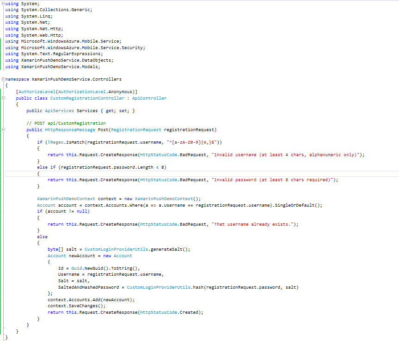
Task: Click 'context.Accounts.Add(newAccount);' line
Action: [91, 300]
